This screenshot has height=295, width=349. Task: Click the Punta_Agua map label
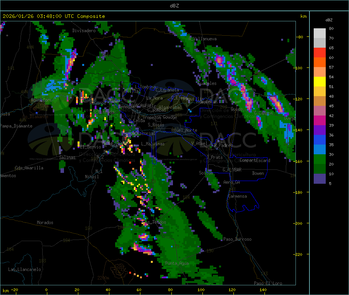click(x=177, y=264)
